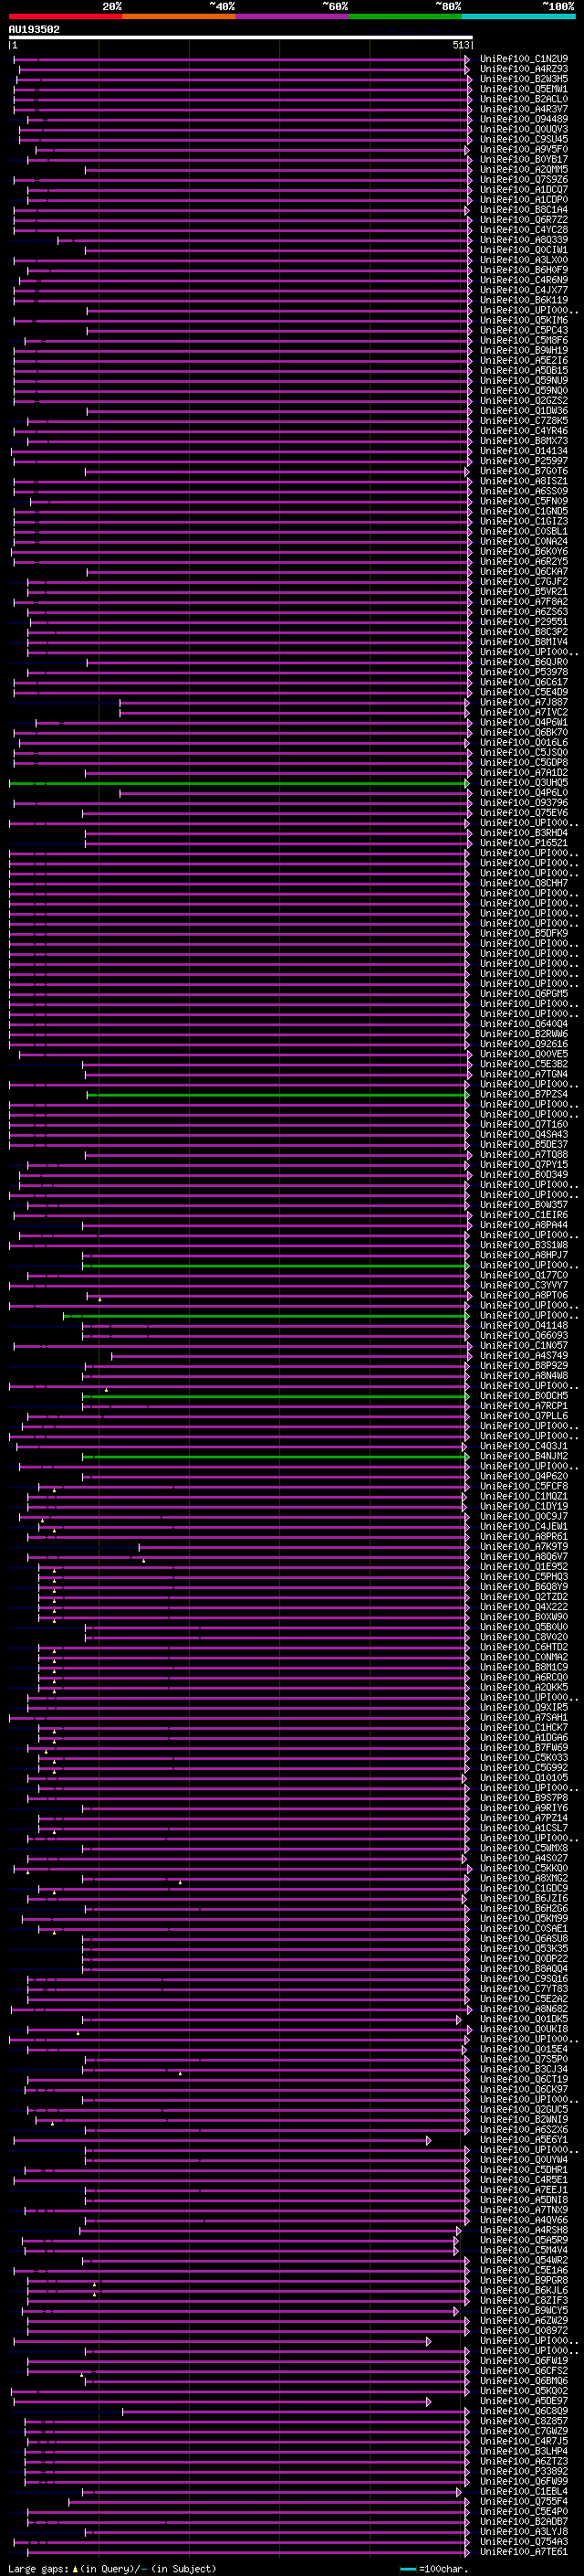The height and width of the screenshot is (2576, 584).
Task: Choose the UniRef100_C4YC28 hit
Action: [523, 230]
